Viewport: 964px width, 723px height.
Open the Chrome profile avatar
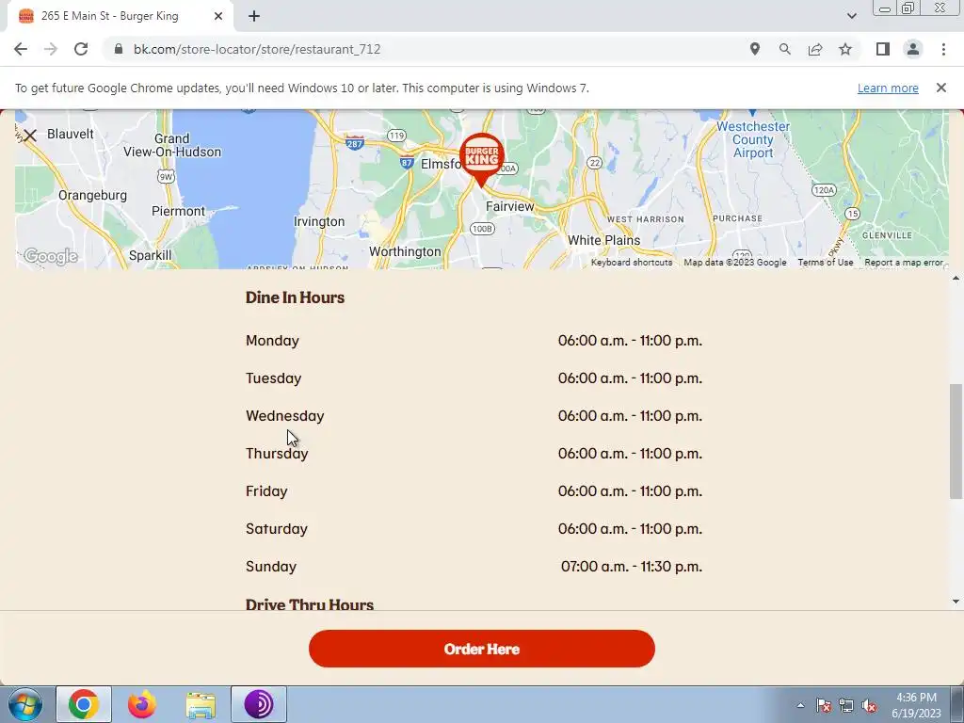[913, 49]
